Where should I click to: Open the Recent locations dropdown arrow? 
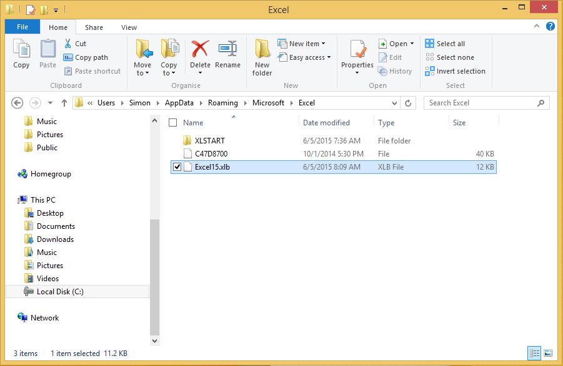[x=50, y=103]
